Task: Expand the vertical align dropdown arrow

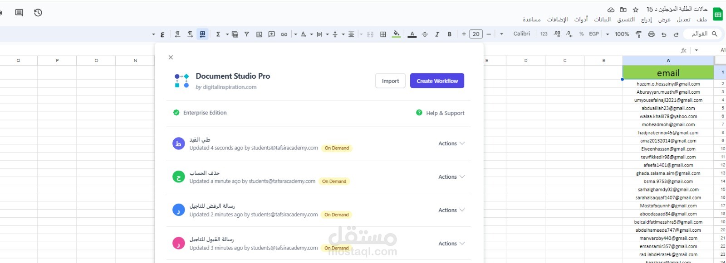Action: point(327,34)
